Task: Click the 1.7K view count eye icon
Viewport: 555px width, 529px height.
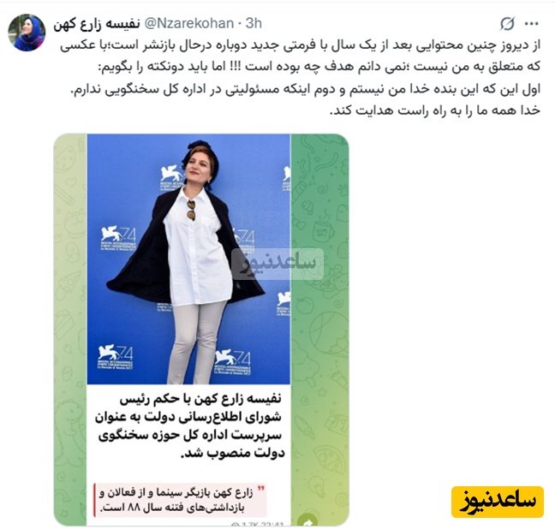Action: pos(235,524)
